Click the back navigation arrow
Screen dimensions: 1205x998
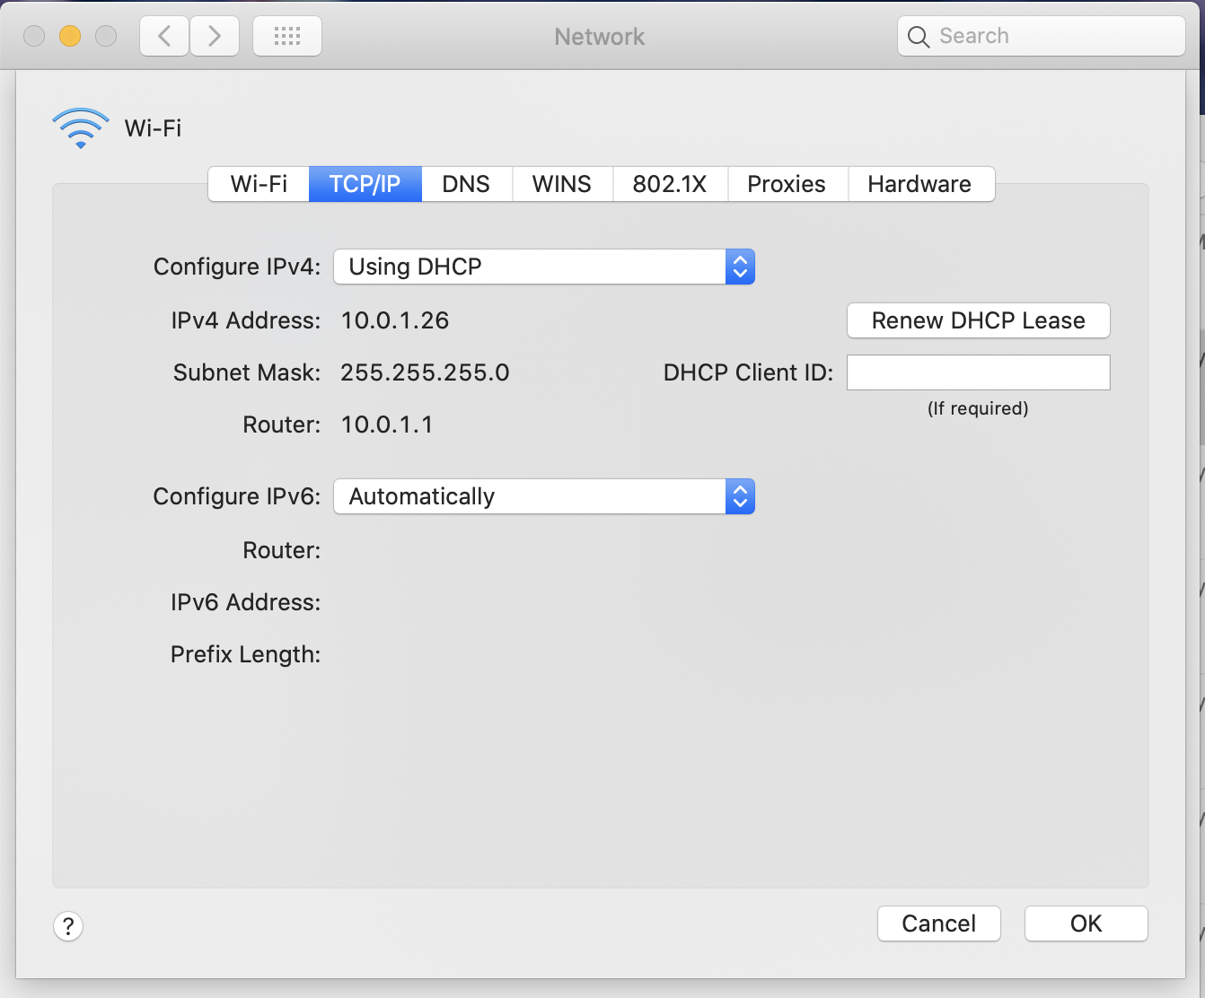163,36
